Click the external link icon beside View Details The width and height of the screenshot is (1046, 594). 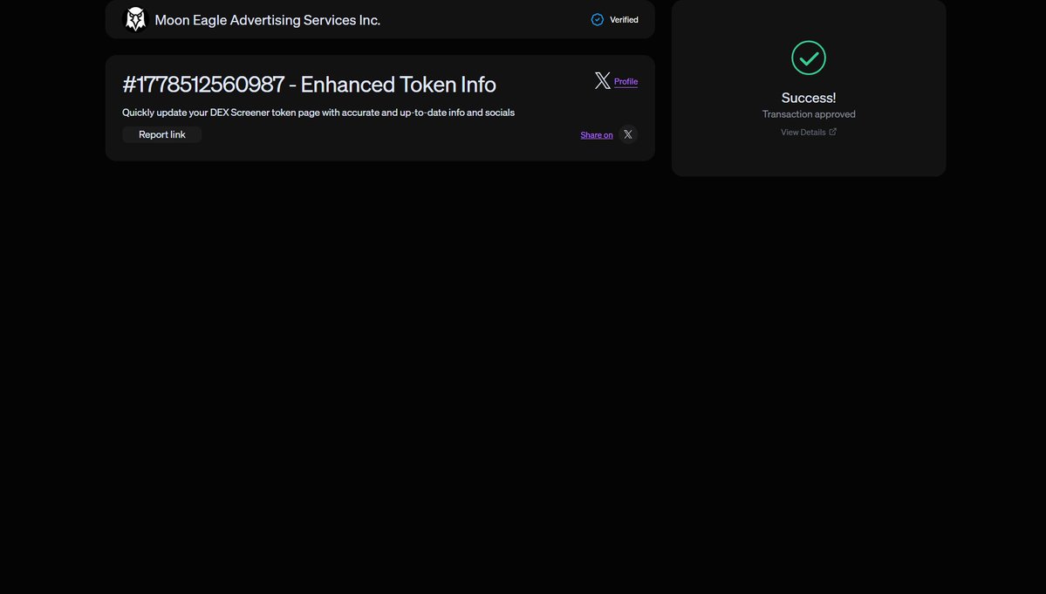[x=832, y=132]
